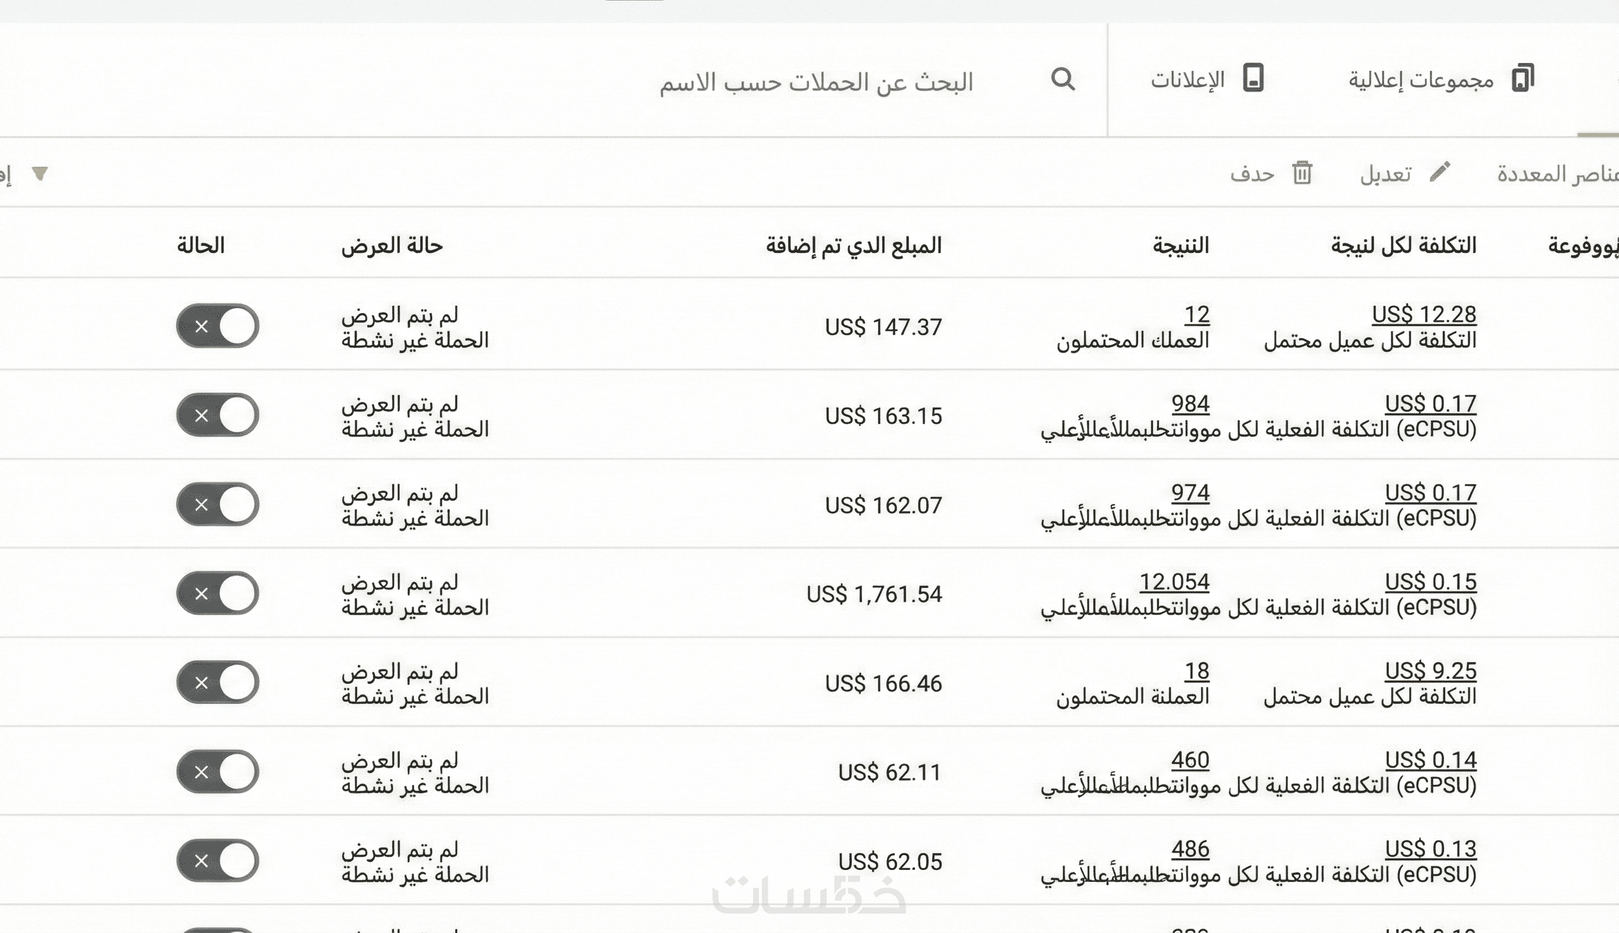This screenshot has width=1619, height=933.
Task: Turn on US$ 166.46 campaign toggle
Action: 217,682
